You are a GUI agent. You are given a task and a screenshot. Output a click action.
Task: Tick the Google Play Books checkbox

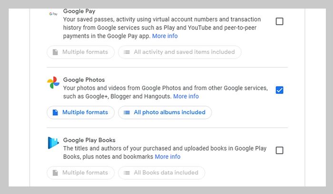click(x=280, y=150)
